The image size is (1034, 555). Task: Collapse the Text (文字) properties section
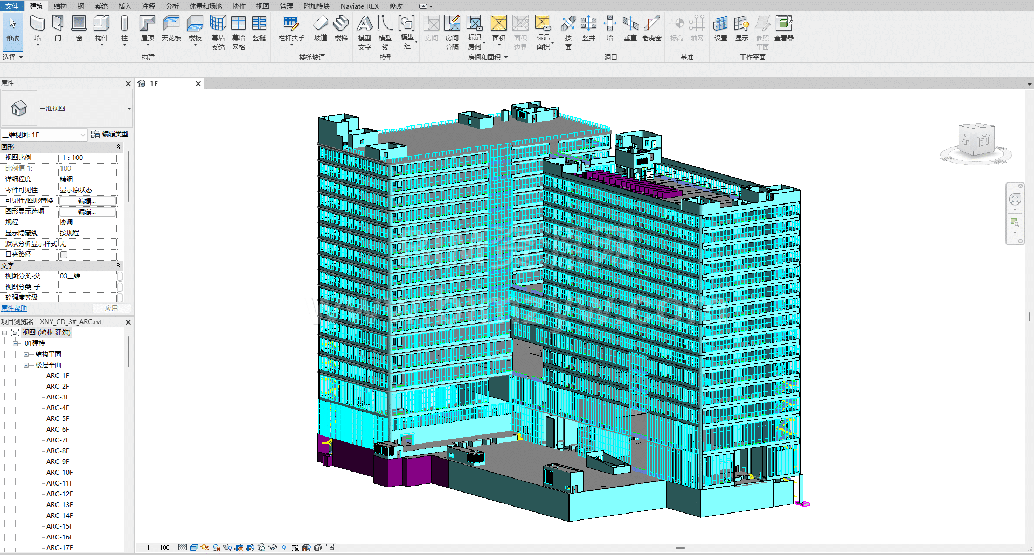118,265
